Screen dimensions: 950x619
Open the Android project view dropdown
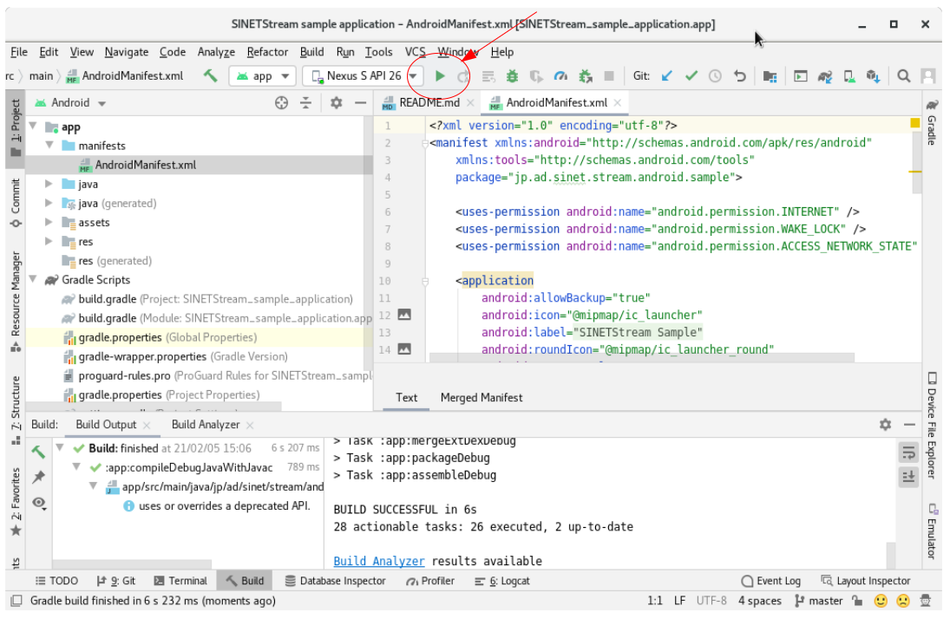coord(70,103)
